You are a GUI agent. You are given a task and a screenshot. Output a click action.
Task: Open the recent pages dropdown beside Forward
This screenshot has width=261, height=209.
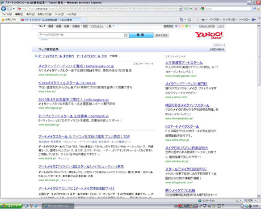(14, 9)
